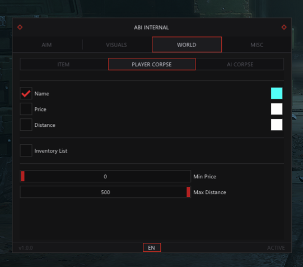Open the cyan color swatch for Name
Image resolution: width=303 pixels, height=267 pixels.
(277, 93)
